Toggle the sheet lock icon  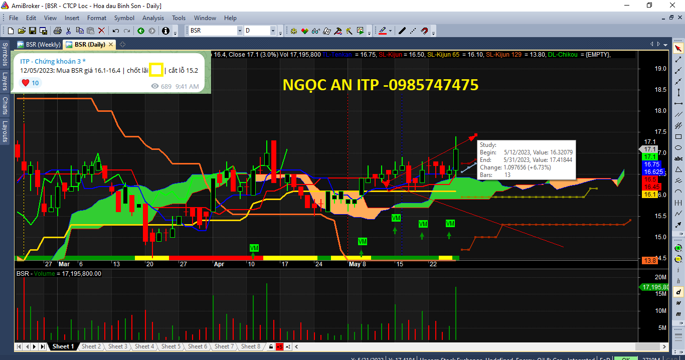(x=271, y=346)
